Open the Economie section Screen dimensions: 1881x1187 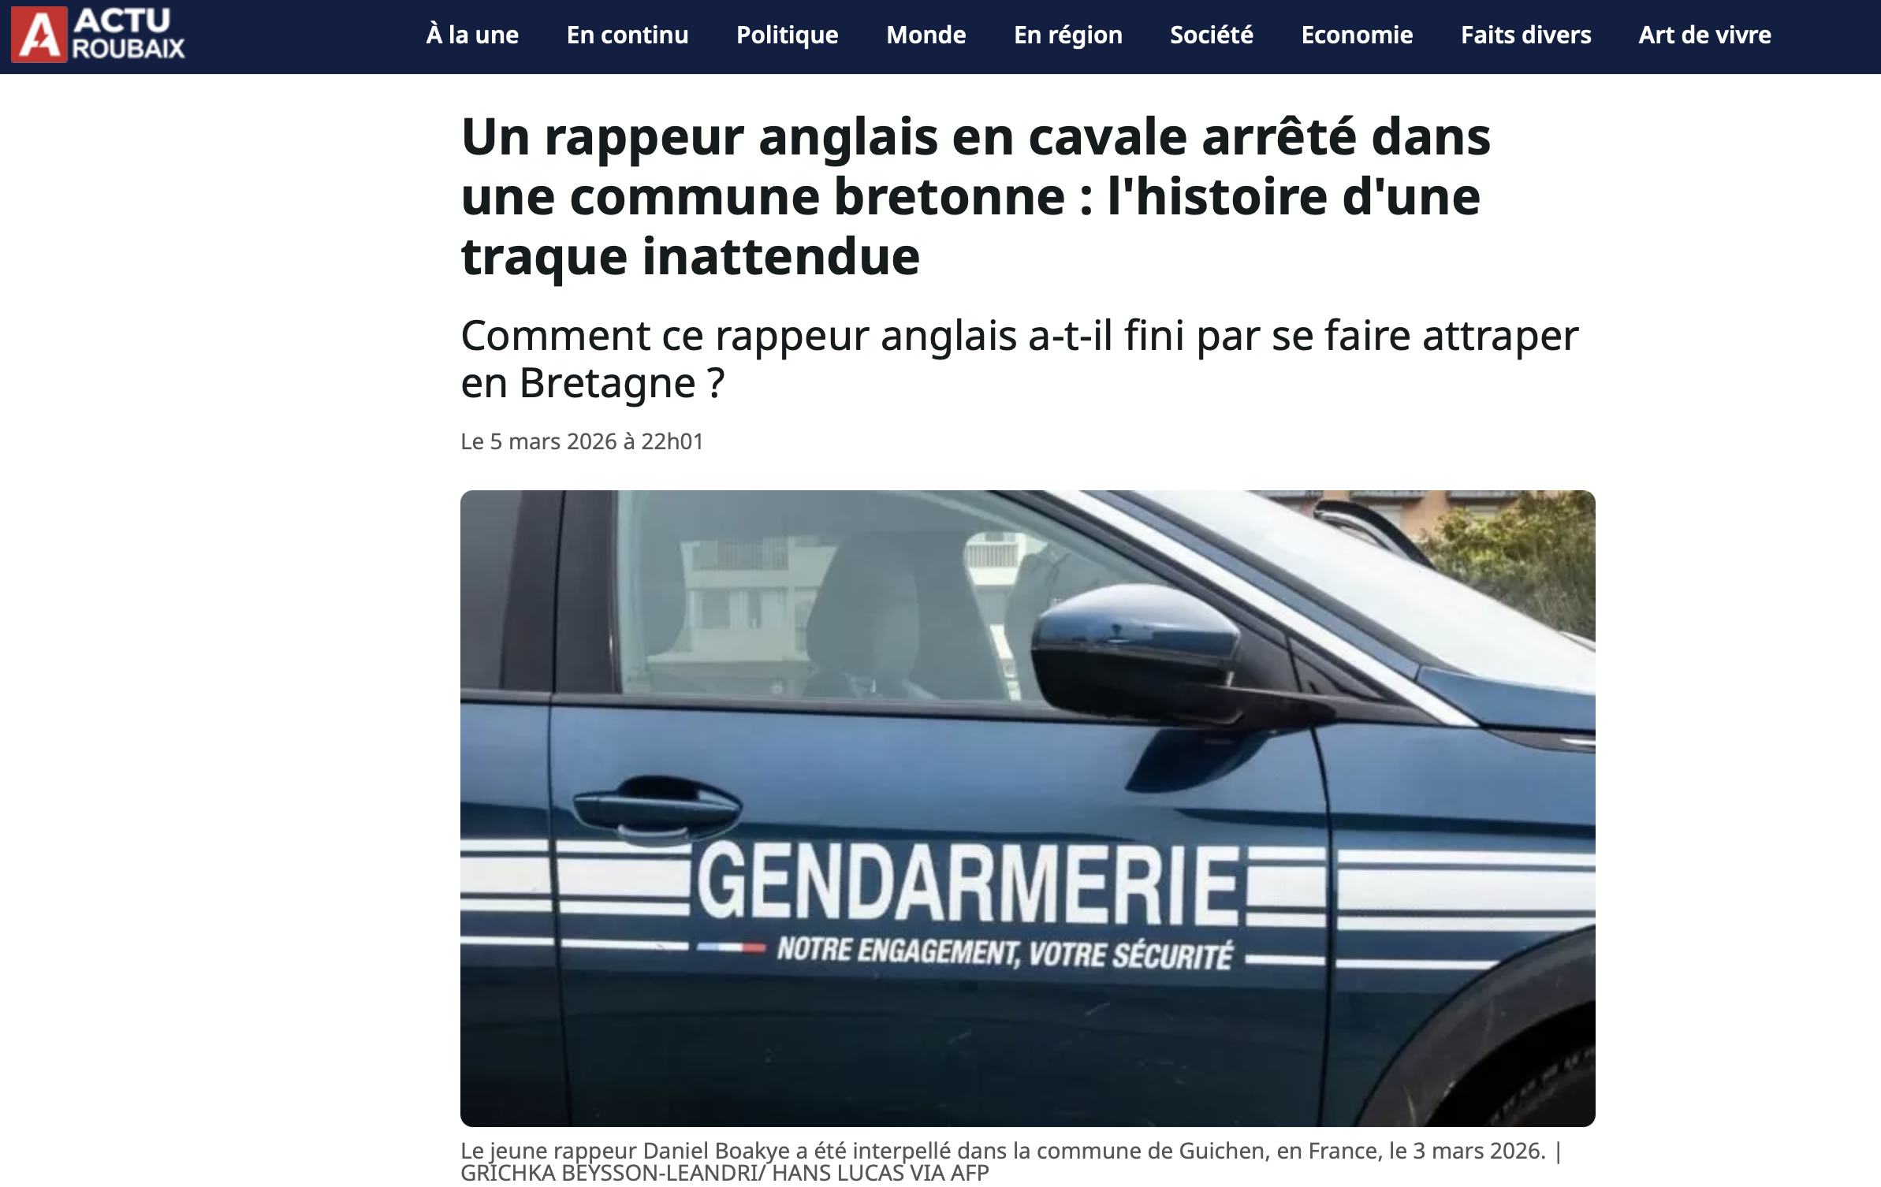coord(1357,35)
